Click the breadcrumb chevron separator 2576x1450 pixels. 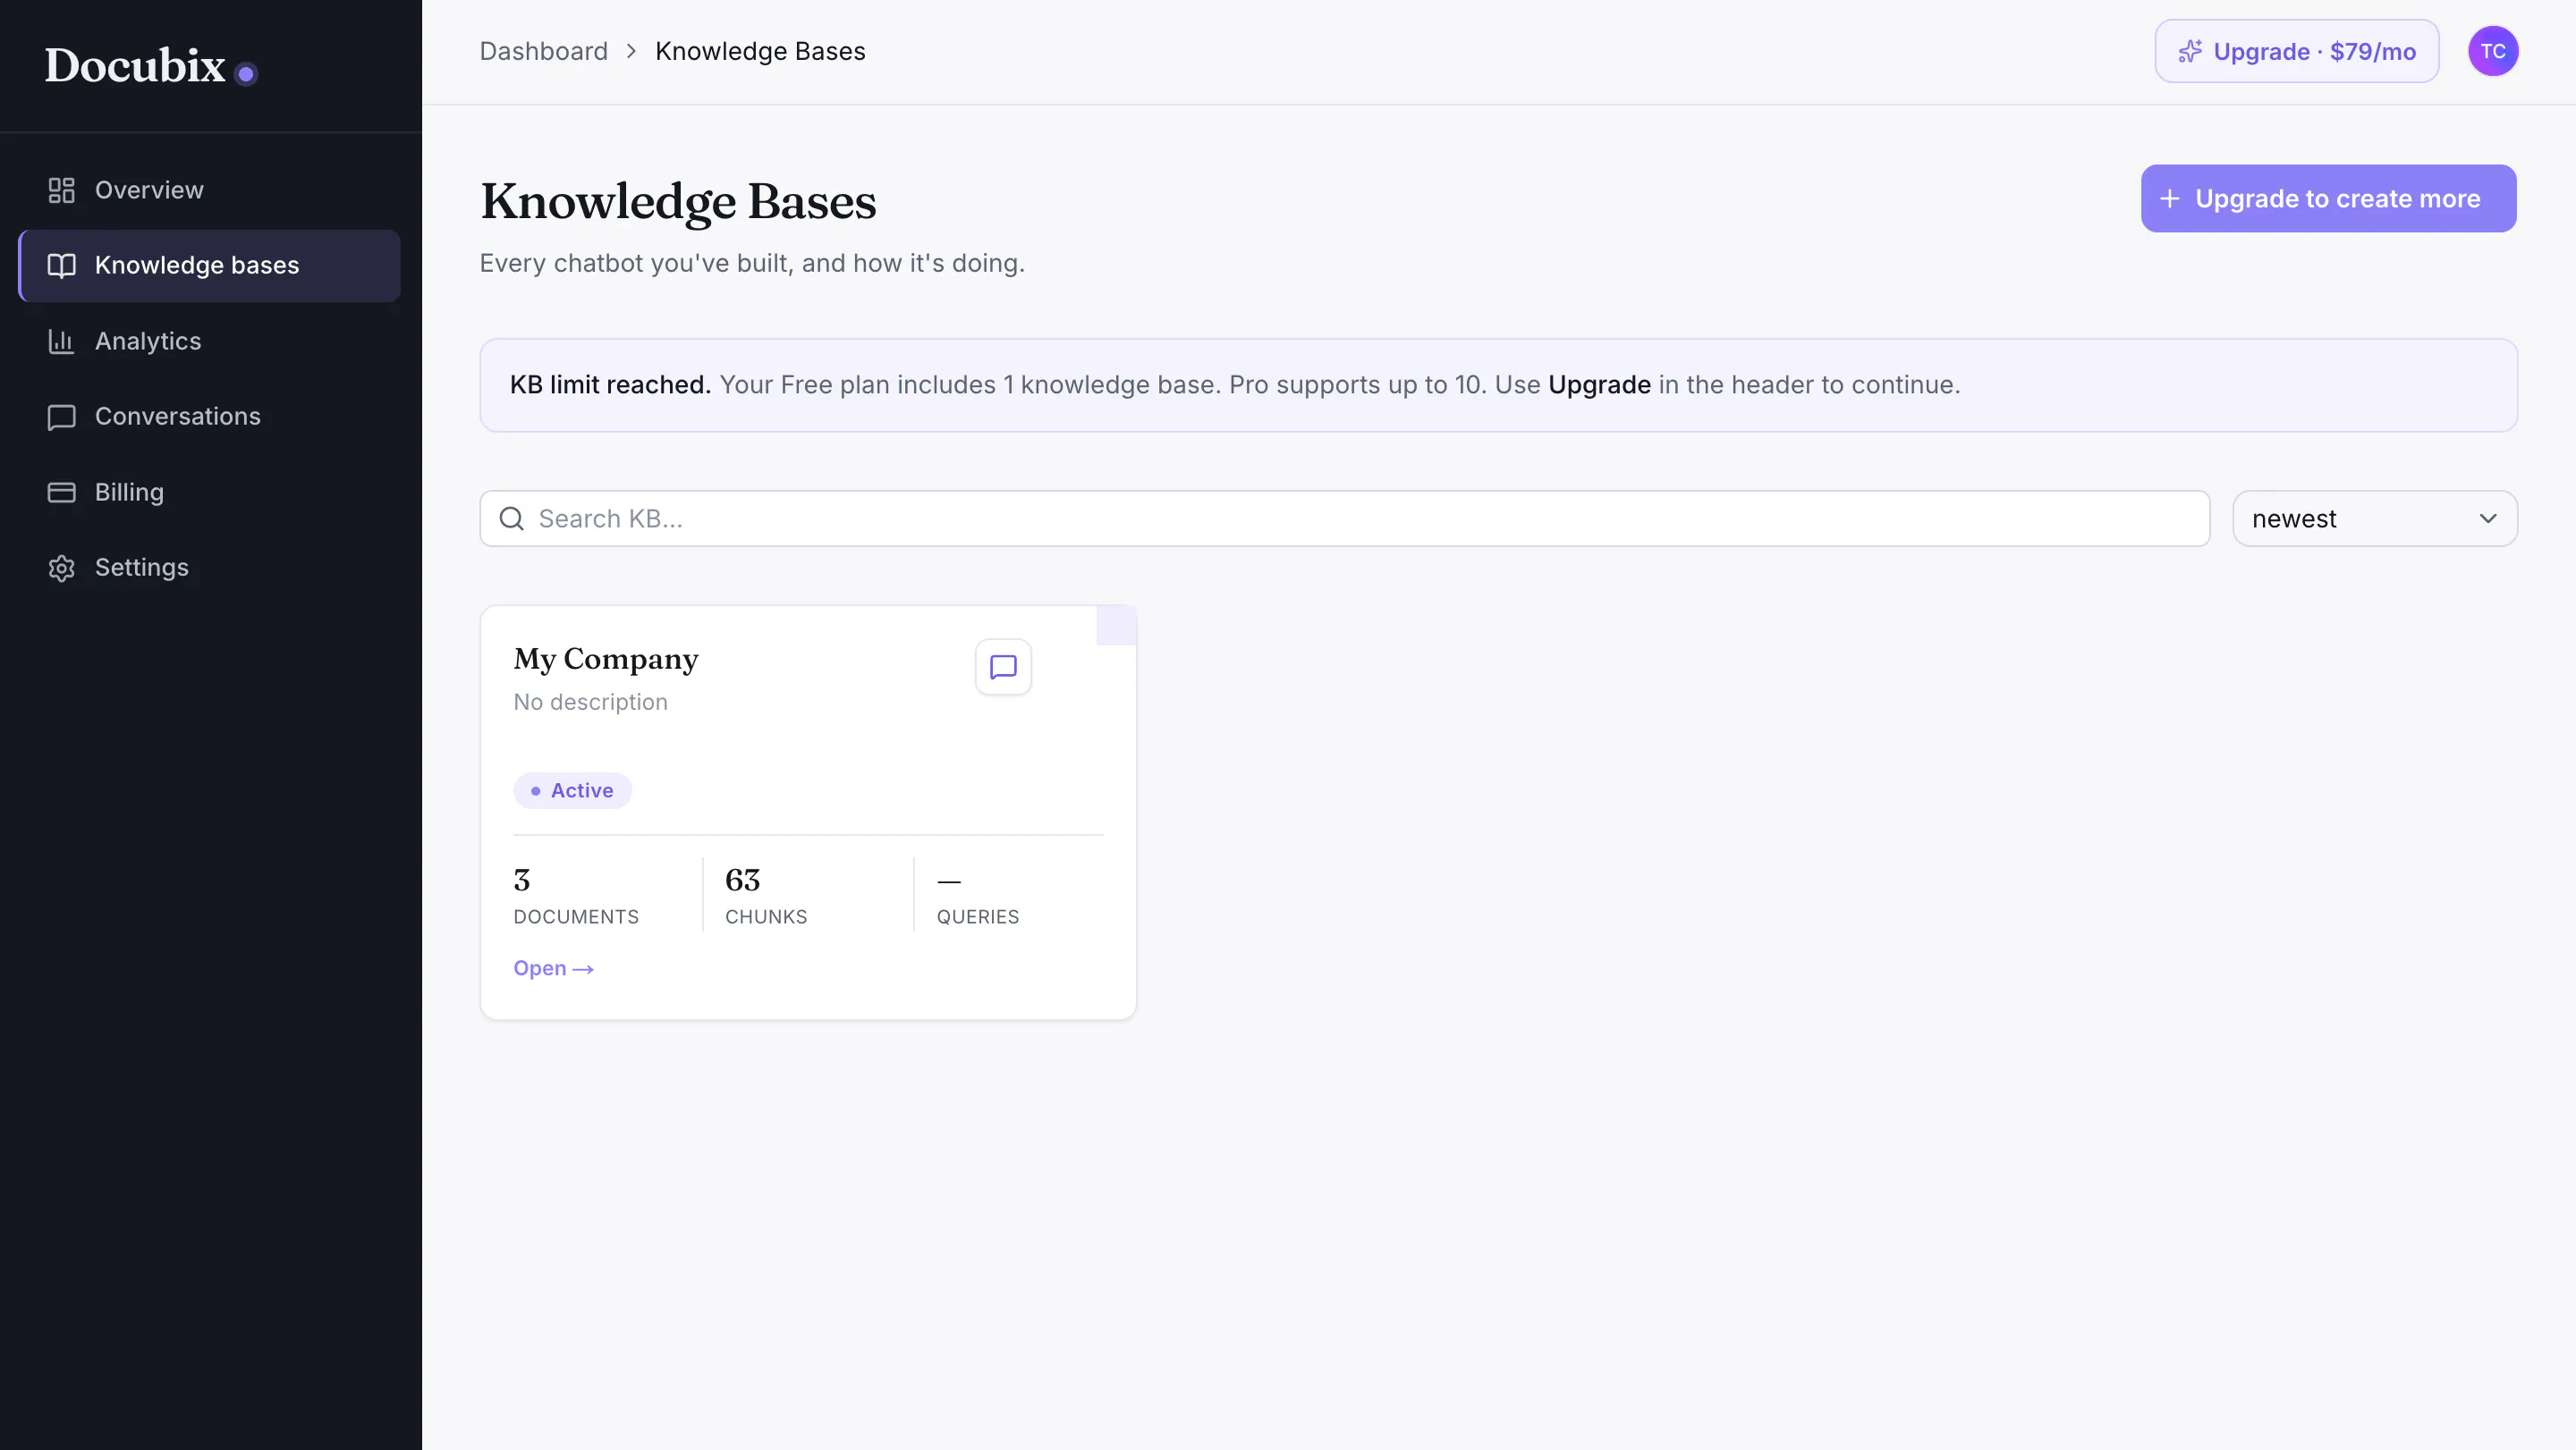tap(631, 51)
